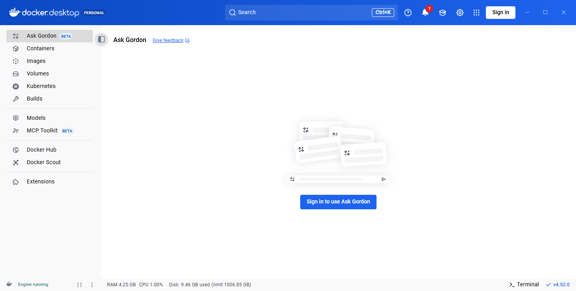Click the Volumes drive icon

tap(16, 74)
